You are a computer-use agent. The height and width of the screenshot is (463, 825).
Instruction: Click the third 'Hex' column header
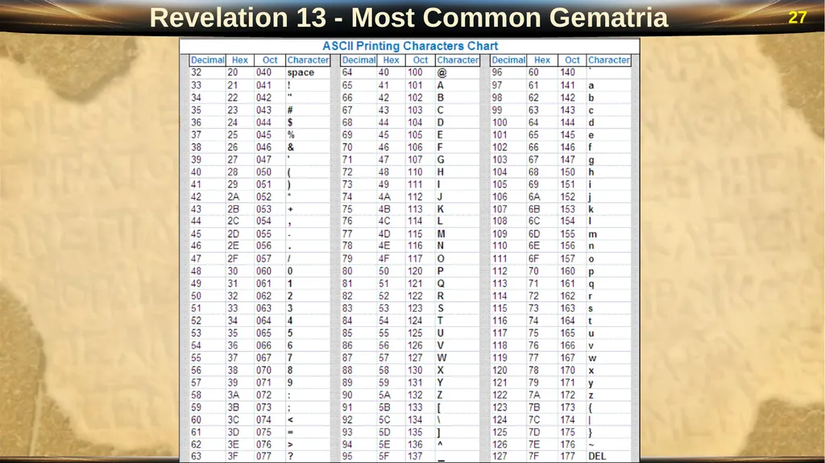click(542, 60)
